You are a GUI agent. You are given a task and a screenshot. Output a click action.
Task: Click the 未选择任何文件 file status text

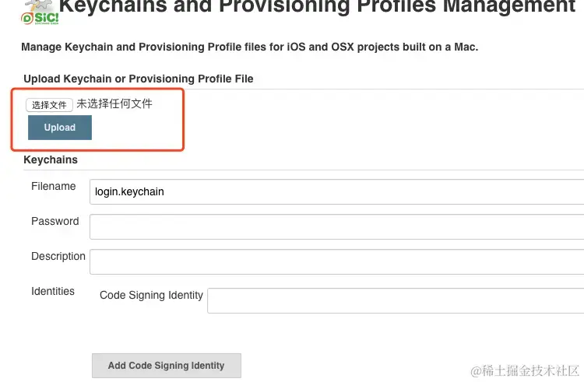114,103
